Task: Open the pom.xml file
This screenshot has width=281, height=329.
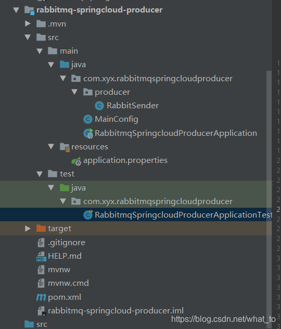Action: (x=65, y=297)
